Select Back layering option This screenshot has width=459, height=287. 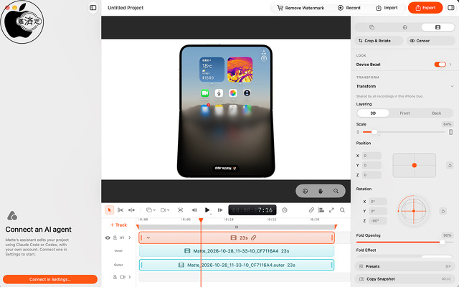(437, 113)
